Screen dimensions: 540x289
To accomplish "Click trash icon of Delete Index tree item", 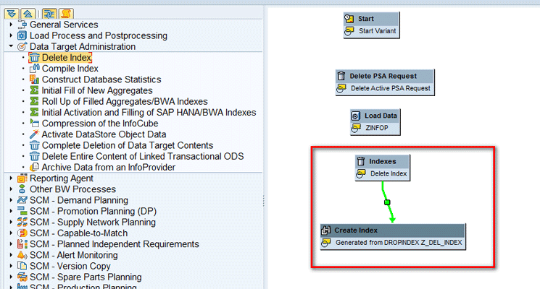I will [x=34, y=57].
